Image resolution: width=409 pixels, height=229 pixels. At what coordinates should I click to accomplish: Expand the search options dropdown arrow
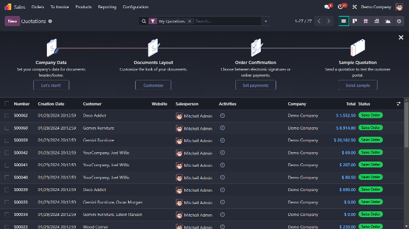coord(266,21)
